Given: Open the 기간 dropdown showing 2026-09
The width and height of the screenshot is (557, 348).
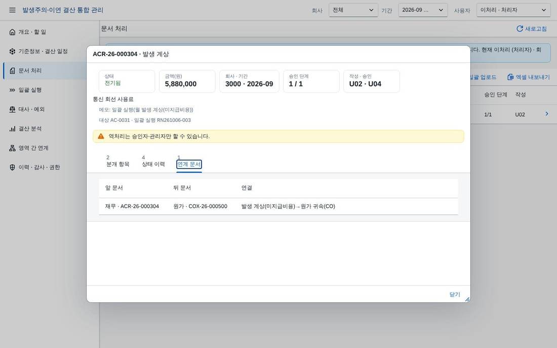Looking at the screenshot, I should [x=423, y=10].
